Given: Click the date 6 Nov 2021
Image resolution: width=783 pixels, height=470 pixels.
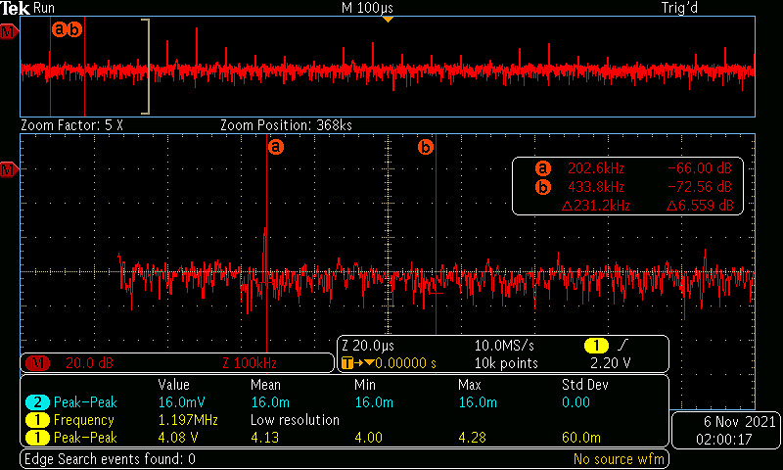Looking at the screenshot, I should (740, 422).
